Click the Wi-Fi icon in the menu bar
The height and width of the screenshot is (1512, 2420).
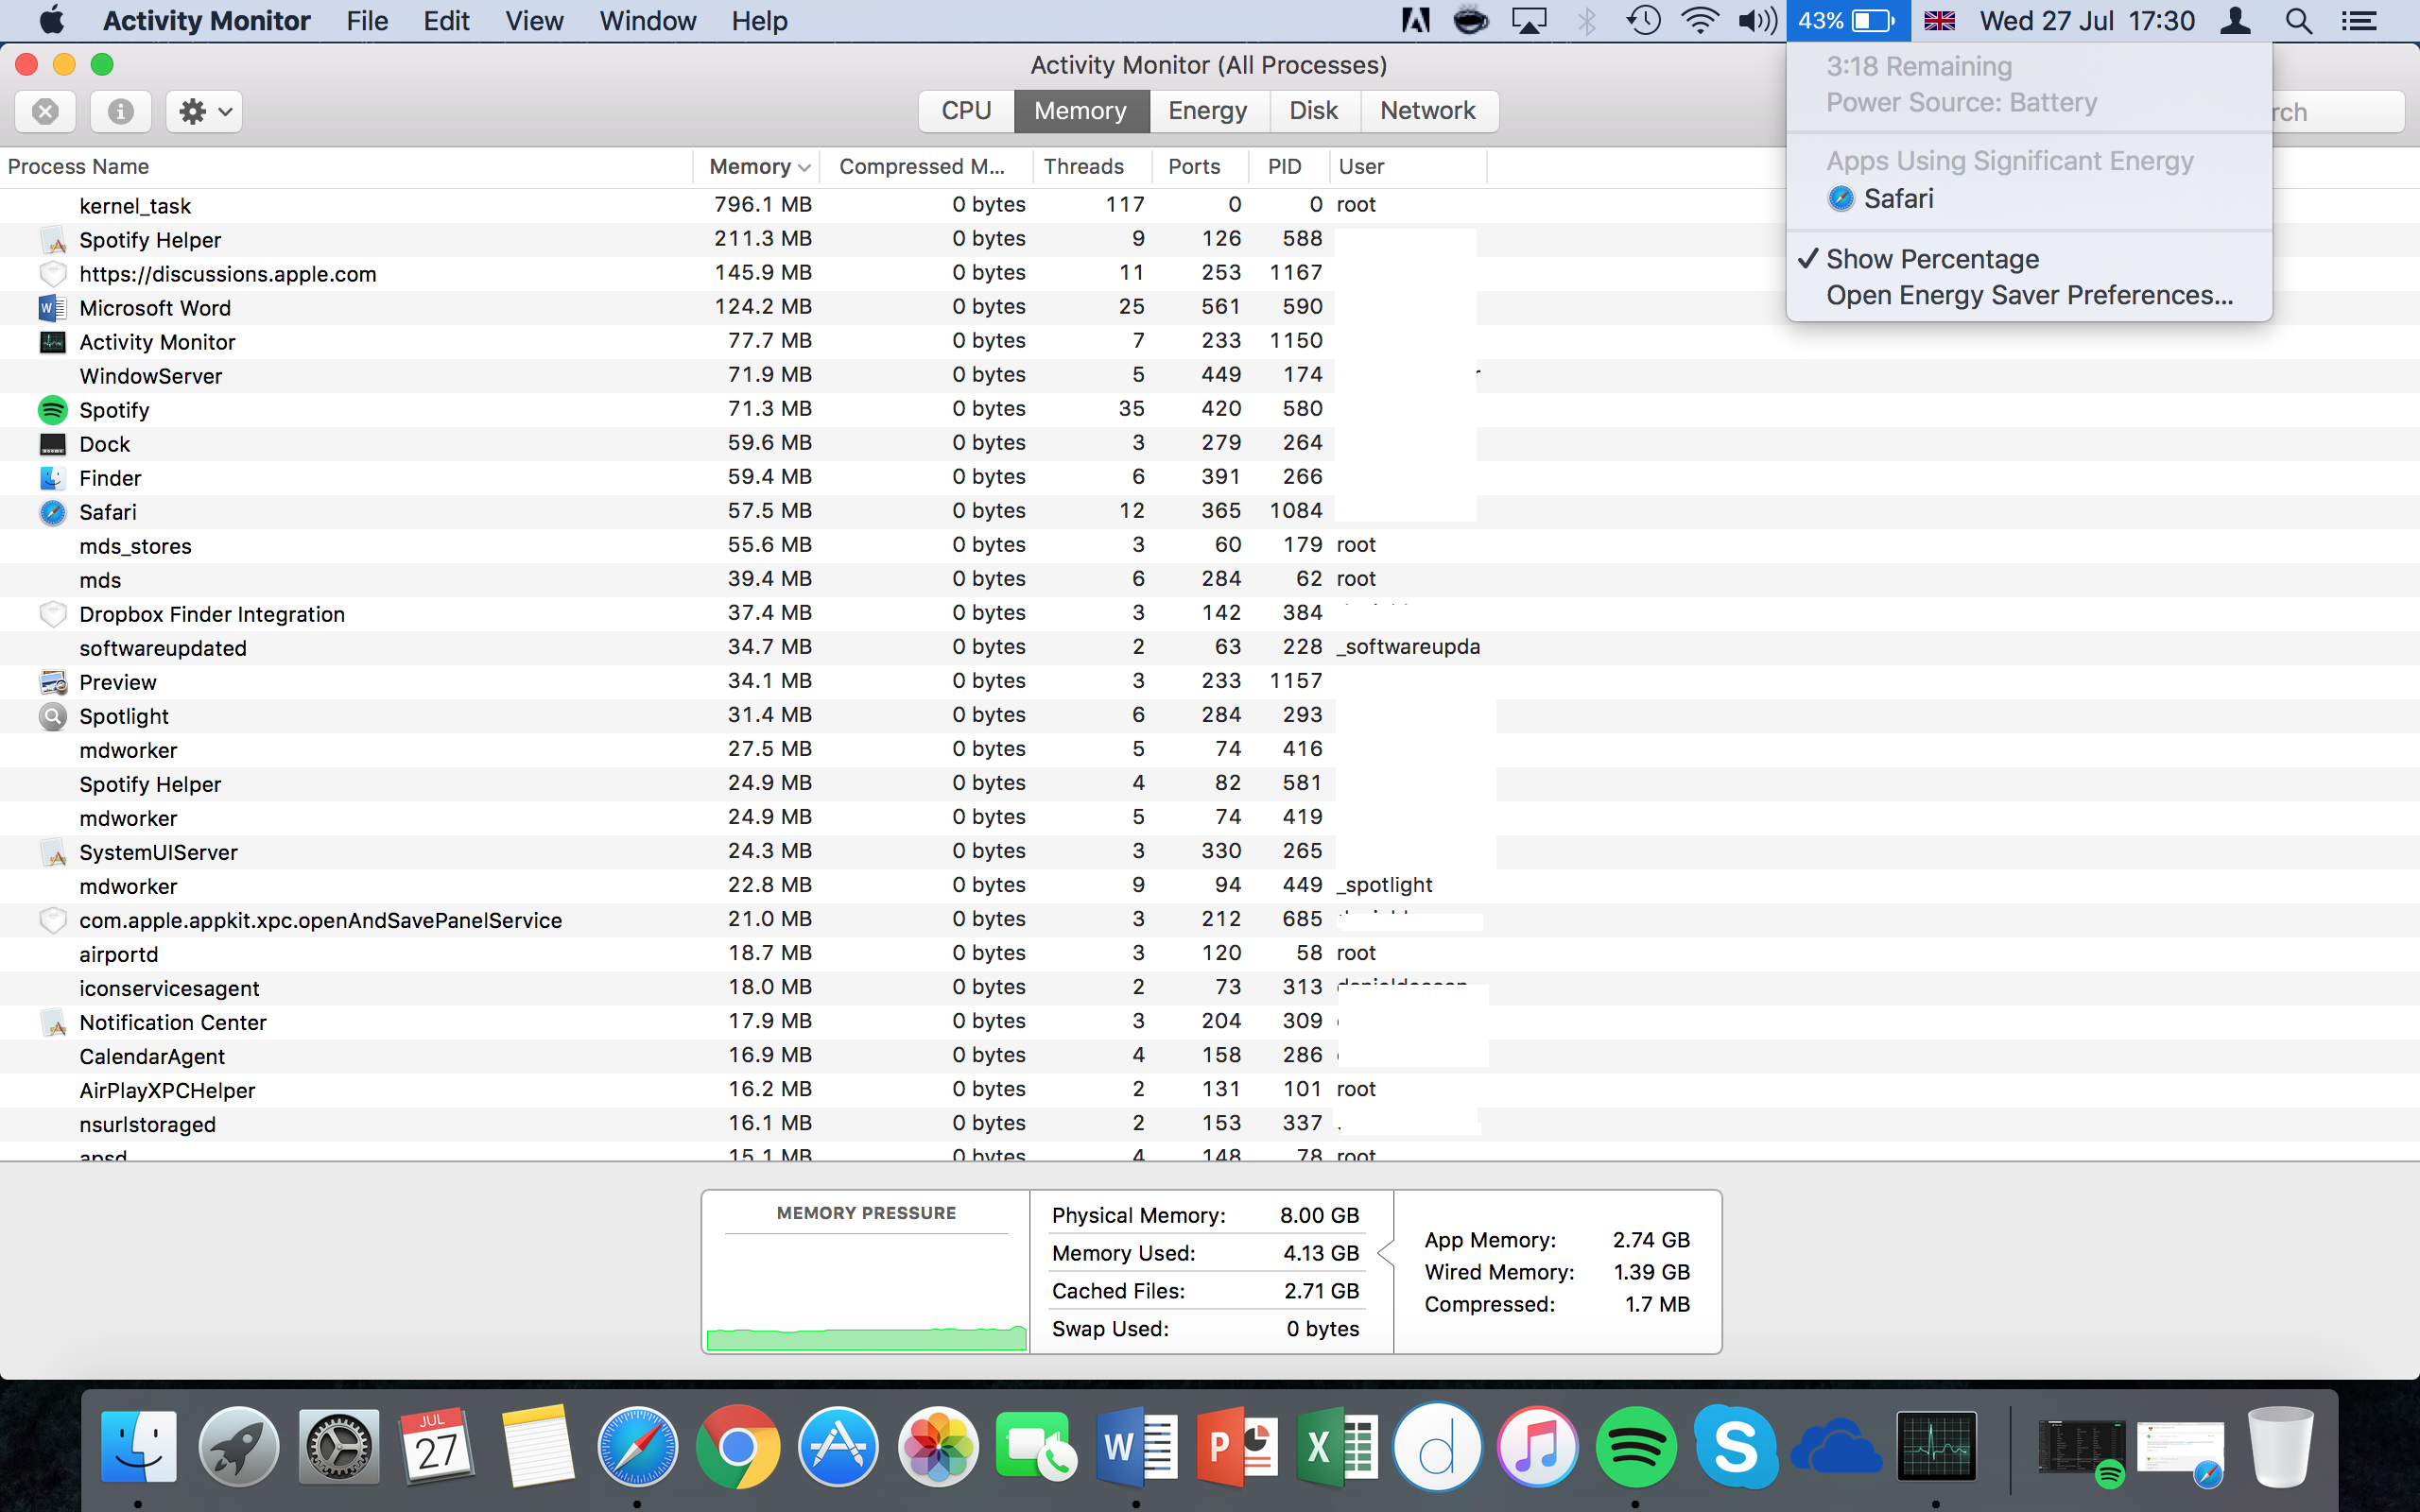point(1699,20)
